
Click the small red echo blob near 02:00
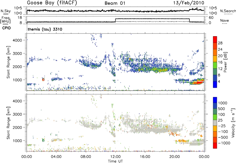(x=43, y=79)
